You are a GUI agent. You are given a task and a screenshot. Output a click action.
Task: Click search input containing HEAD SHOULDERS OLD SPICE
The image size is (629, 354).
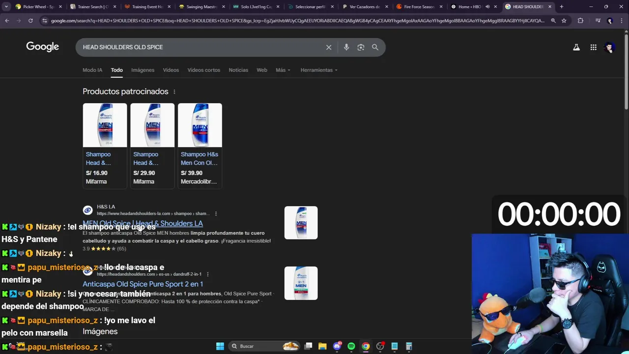tap(201, 47)
